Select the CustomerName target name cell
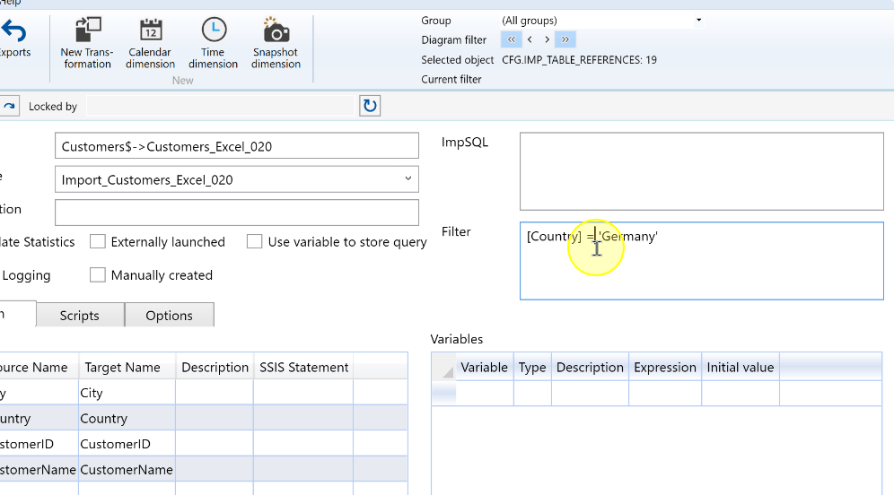Viewport: 894px width, 495px height. tap(127, 470)
